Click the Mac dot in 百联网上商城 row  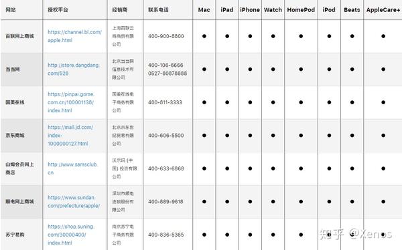(204, 36)
